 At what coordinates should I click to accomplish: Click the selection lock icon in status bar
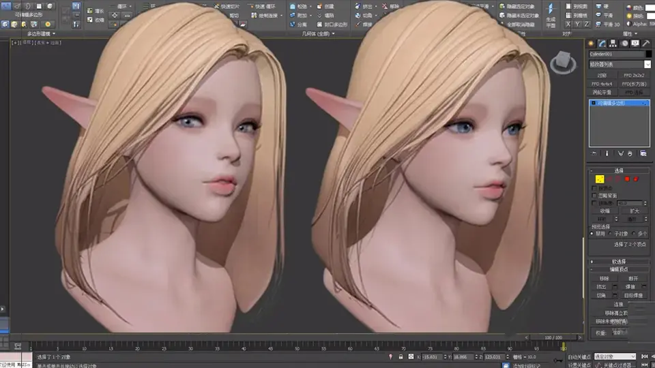(x=401, y=356)
